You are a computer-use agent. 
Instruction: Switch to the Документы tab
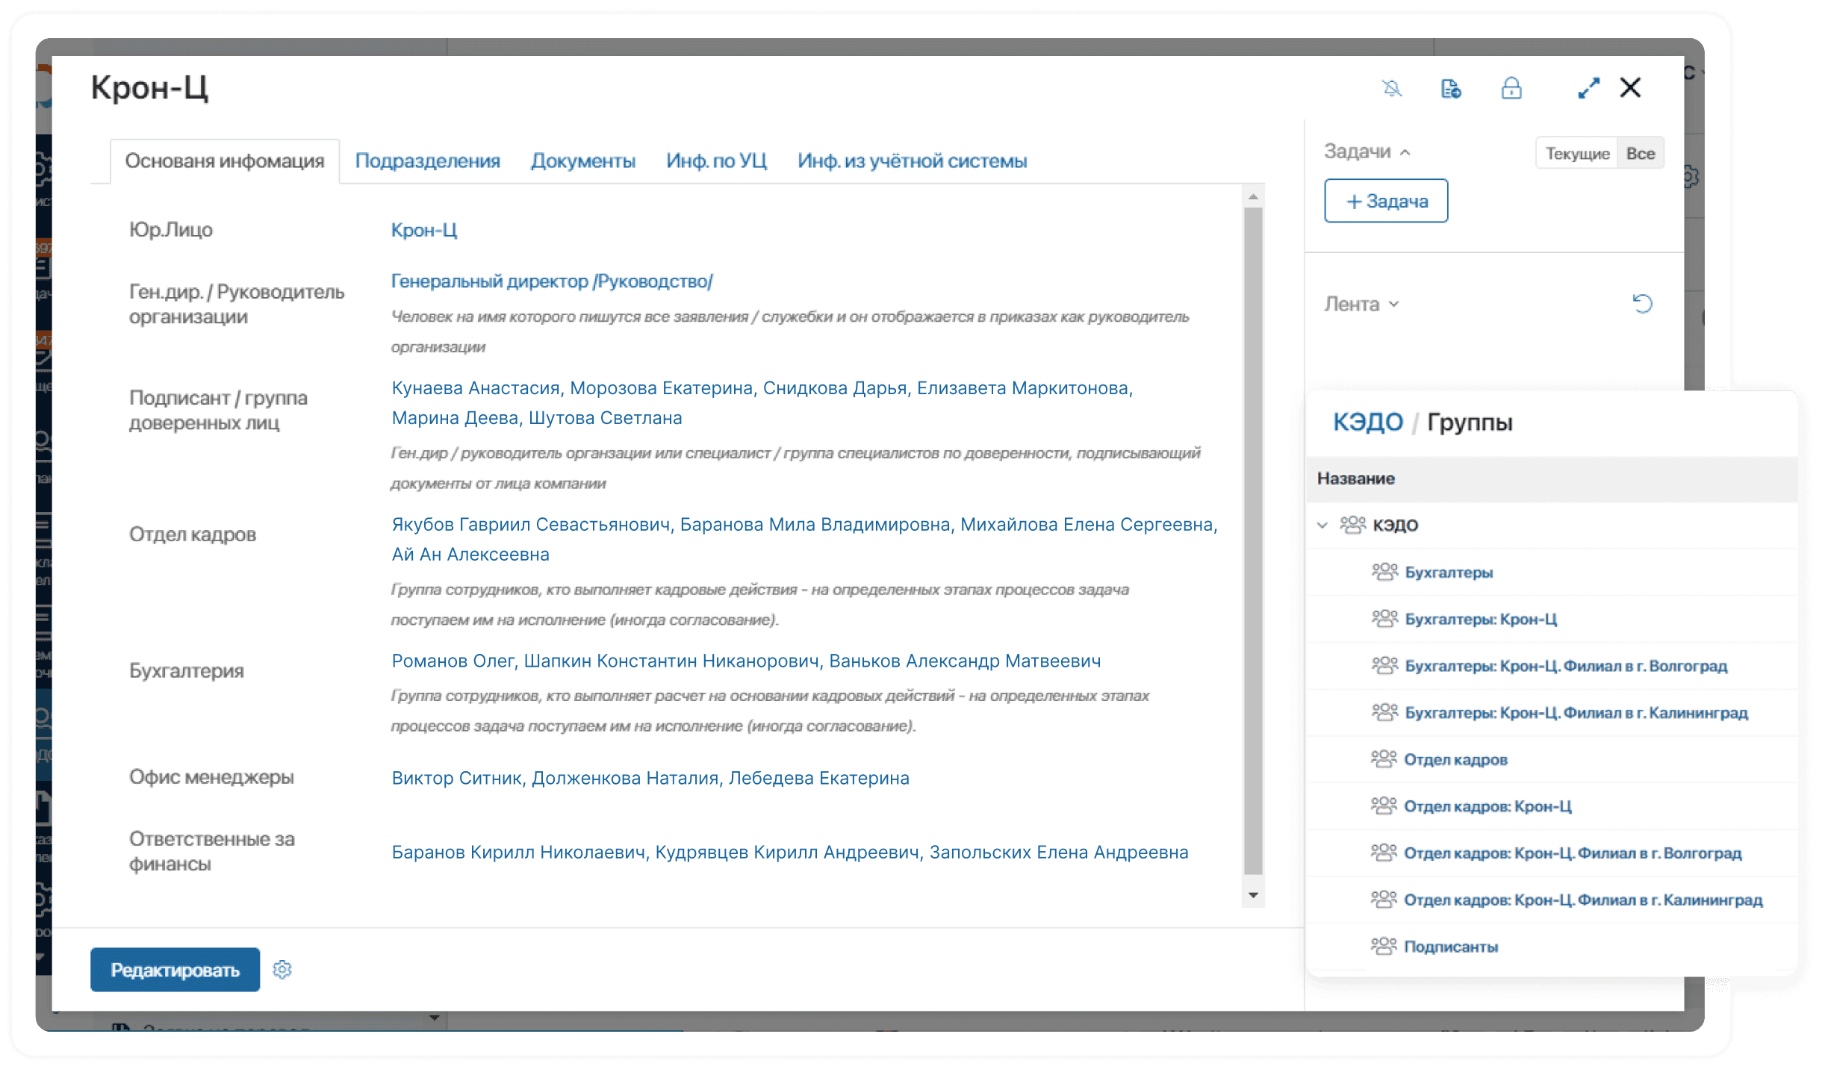(x=583, y=161)
